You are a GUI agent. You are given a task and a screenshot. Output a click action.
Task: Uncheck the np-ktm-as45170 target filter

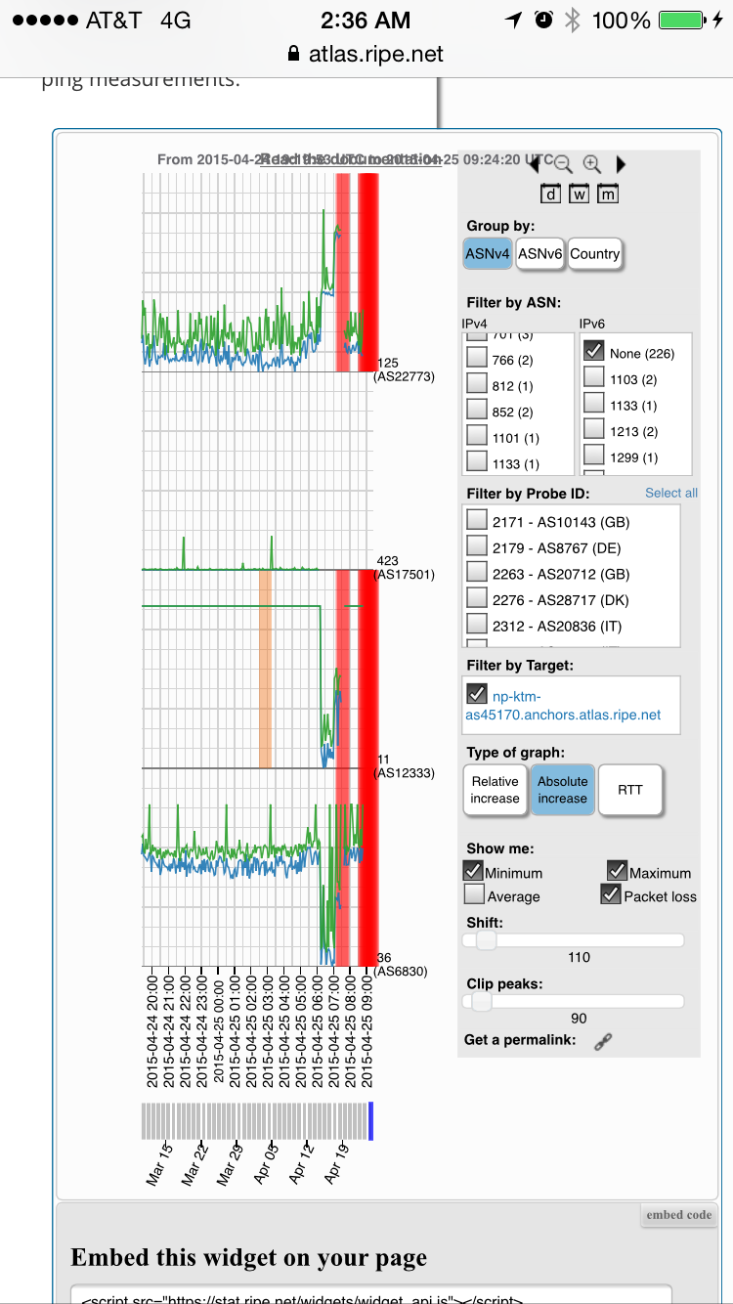coord(477,694)
